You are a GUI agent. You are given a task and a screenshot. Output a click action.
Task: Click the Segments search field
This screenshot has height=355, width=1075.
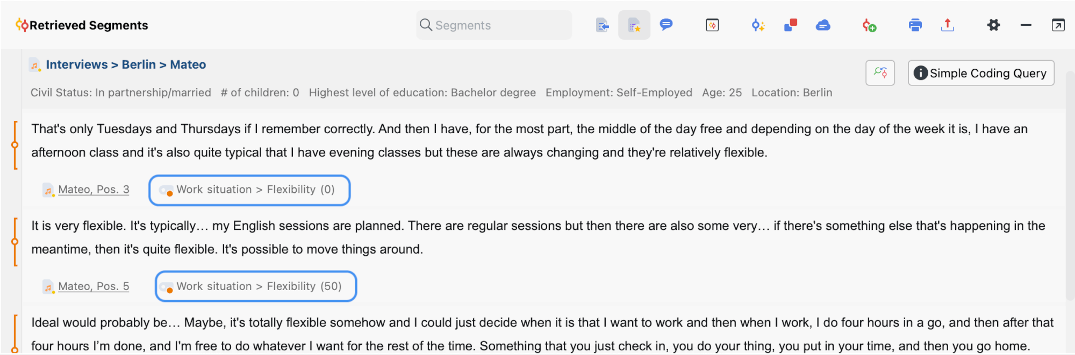pyautogui.click(x=494, y=25)
